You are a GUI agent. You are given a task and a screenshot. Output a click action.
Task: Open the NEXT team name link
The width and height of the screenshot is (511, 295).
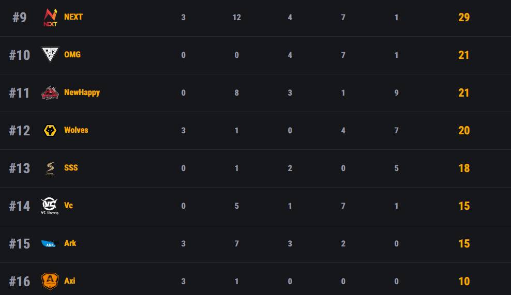tap(73, 17)
